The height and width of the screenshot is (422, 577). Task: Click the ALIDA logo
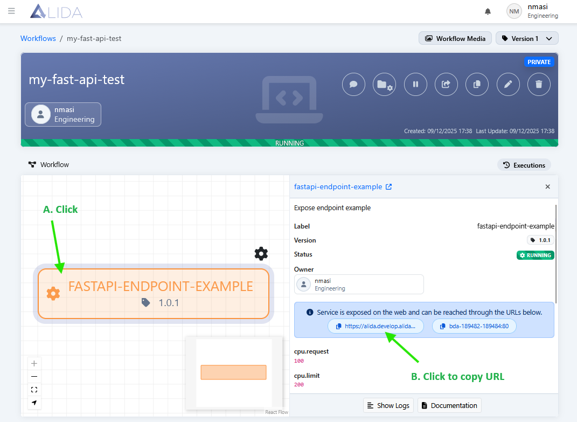click(57, 11)
